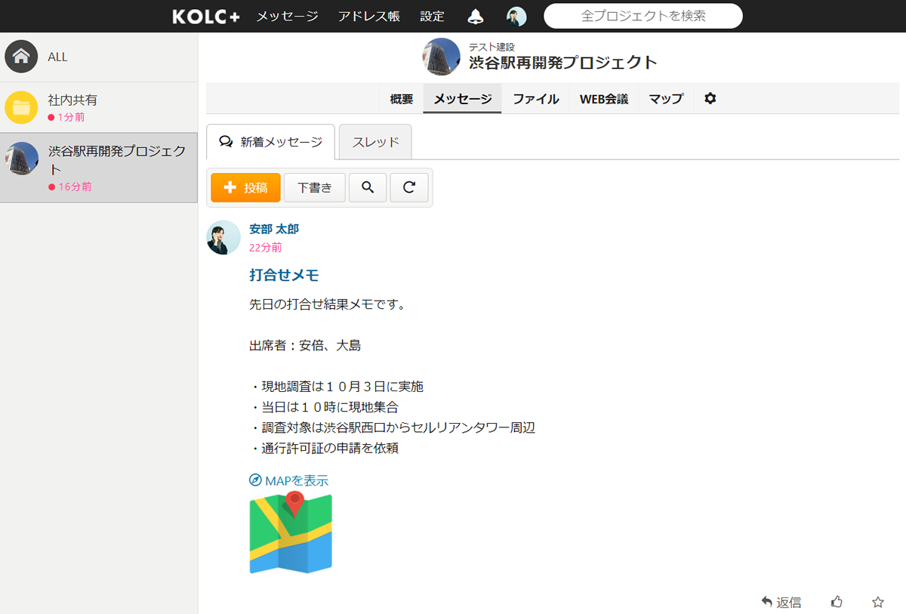Open the notification bell icon

476,17
